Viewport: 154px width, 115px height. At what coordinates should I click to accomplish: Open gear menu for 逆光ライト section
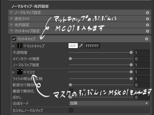(148, 19)
